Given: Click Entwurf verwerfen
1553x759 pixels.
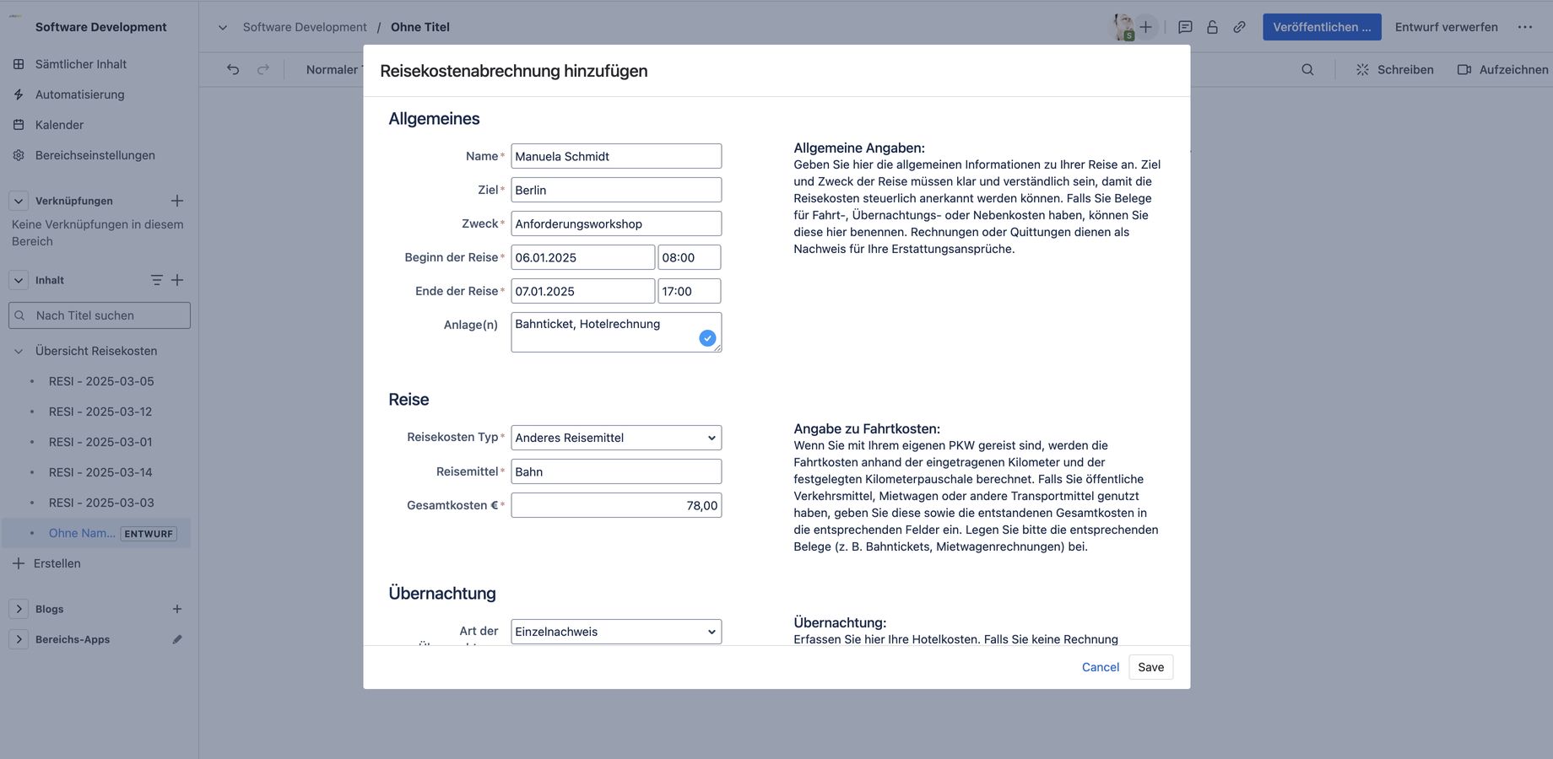Looking at the screenshot, I should (x=1447, y=27).
